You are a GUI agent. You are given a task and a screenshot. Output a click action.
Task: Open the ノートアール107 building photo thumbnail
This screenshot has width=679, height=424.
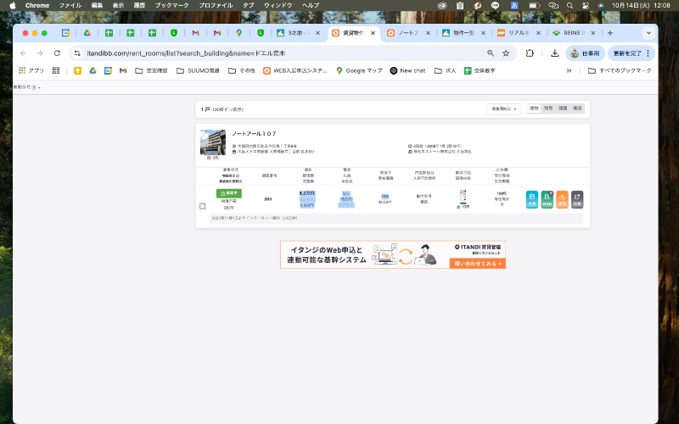pyautogui.click(x=213, y=142)
